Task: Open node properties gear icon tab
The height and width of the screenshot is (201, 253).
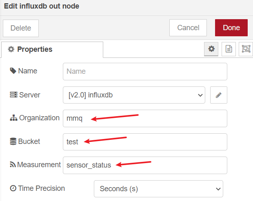Action: click(x=211, y=49)
